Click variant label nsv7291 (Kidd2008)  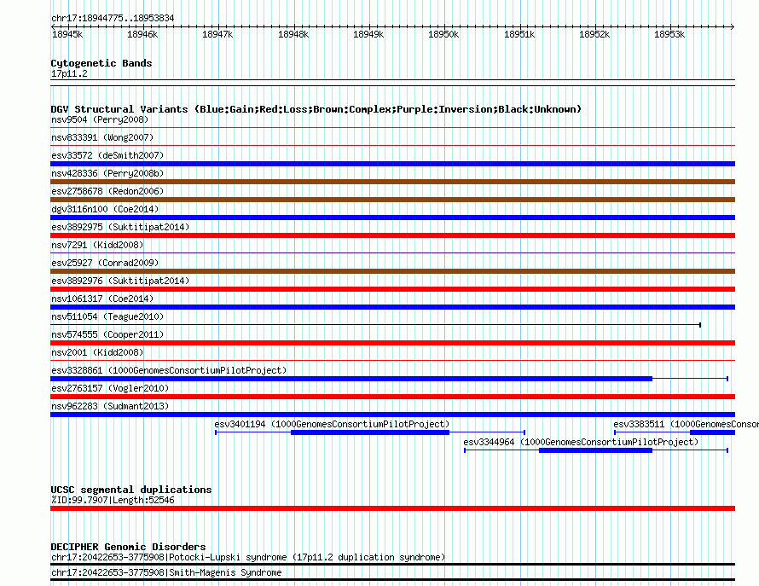97,245
